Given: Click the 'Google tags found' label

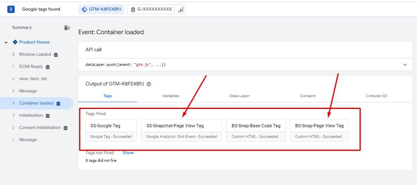Looking at the screenshot, I should (41, 9).
